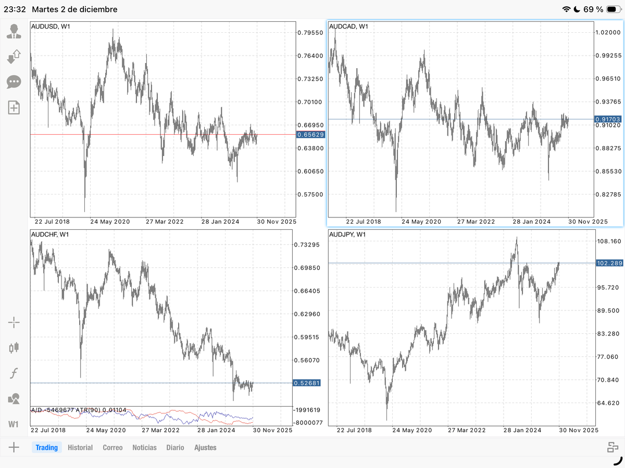
Task: Open the Correo tab
Action: (113, 447)
